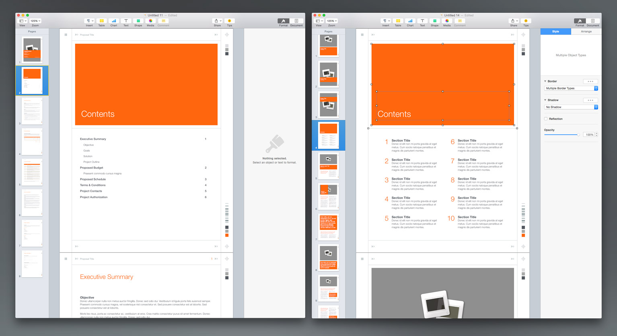617x336 pixels.
Task: Open Media browser in the Untitled 11 window
Action: pyautogui.click(x=150, y=21)
